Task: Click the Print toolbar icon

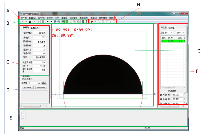Action: tap(83, 22)
